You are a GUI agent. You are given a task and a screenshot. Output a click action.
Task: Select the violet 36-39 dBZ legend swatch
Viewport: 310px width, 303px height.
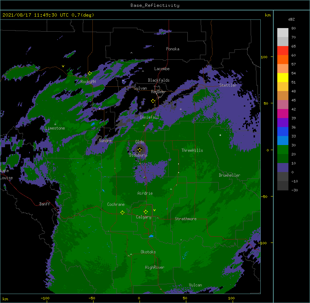pos(283,122)
